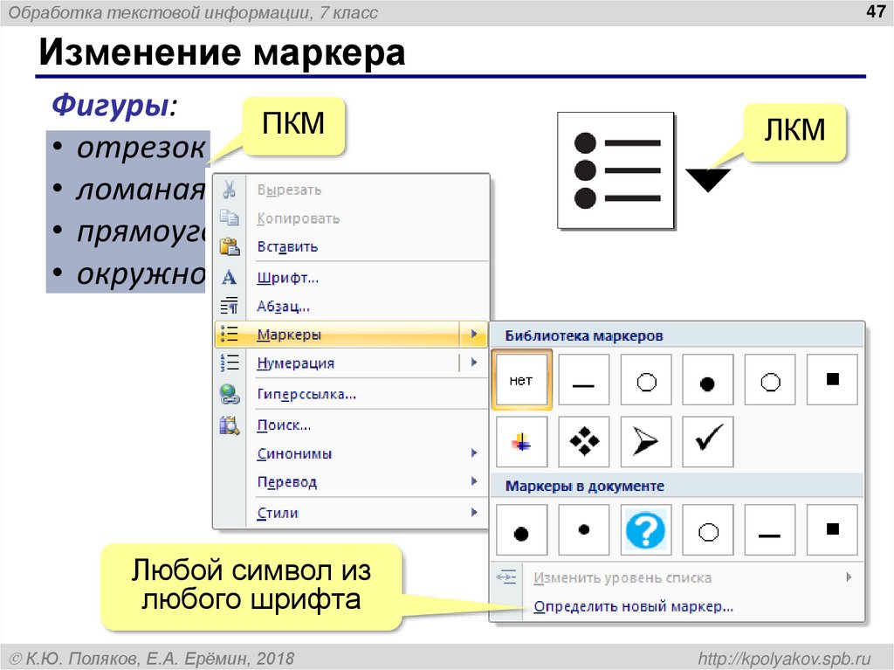Click the Paragraph icon next to Абзац

tap(230, 306)
